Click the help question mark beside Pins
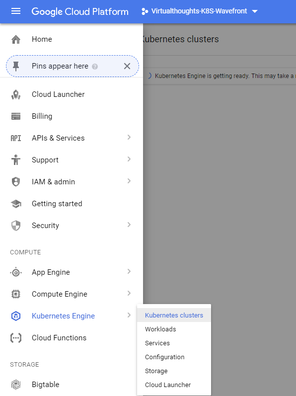This screenshot has height=396, width=296. pyautogui.click(x=95, y=67)
